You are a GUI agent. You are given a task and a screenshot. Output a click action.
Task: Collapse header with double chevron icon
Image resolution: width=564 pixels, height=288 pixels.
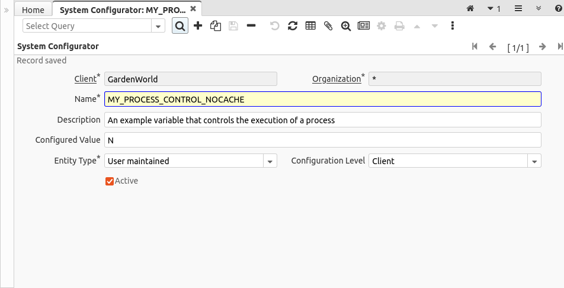pyautogui.click(x=539, y=8)
